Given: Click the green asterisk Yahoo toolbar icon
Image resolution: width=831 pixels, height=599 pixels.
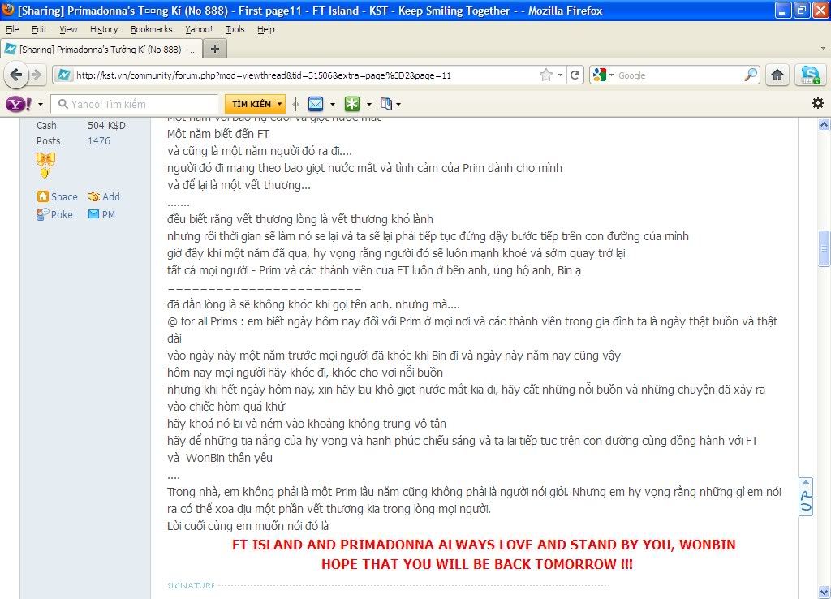Looking at the screenshot, I should coord(352,104).
